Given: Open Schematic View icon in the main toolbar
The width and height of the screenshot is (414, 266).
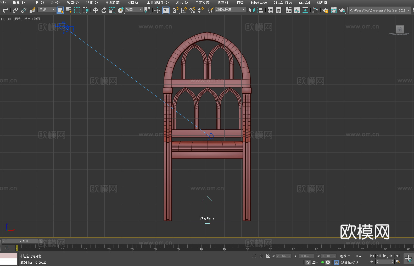Looking at the screenshot, I should click(x=305, y=10).
